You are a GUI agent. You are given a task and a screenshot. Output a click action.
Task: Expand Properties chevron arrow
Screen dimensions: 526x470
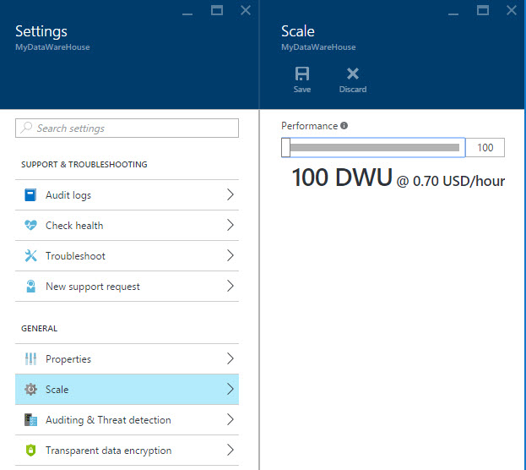[x=230, y=359]
